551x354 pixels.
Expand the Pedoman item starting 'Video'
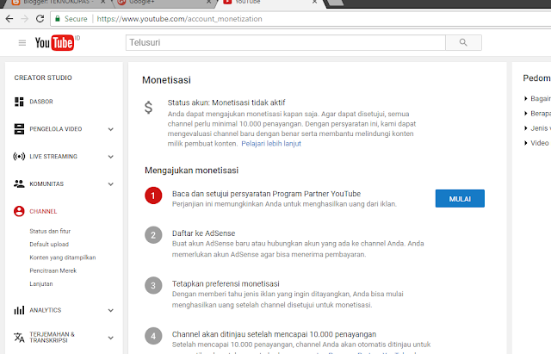coord(536,143)
